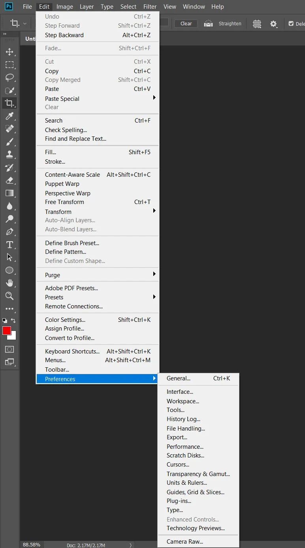Select the Eyedropper tool

tap(9, 116)
